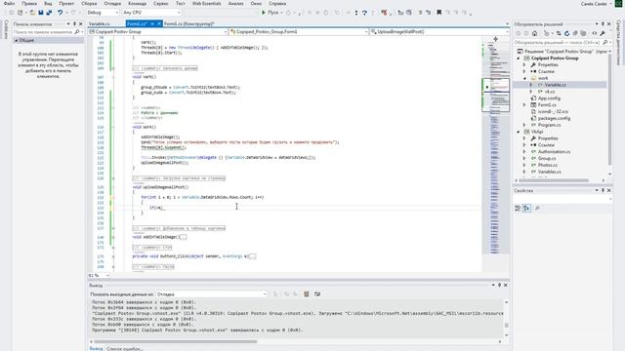Viewport: 625px width, 351px height.
Task: Click the Home icon in Solution Explorer
Action: tap(534, 33)
